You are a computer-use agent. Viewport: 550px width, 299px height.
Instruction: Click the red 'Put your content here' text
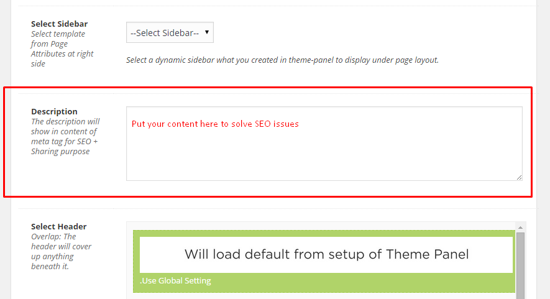(215, 124)
